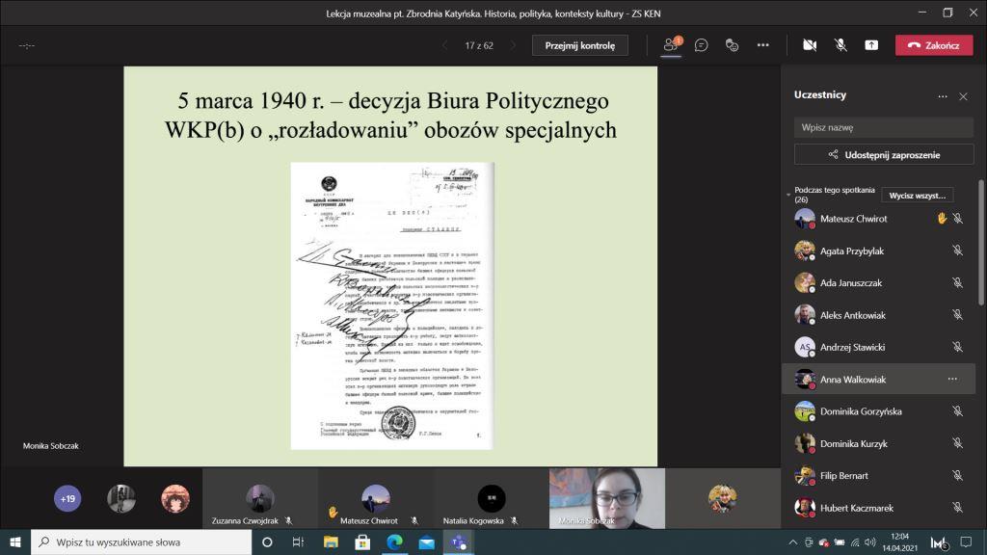Open the meeting chat
The height and width of the screenshot is (555, 987).
click(x=702, y=45)
